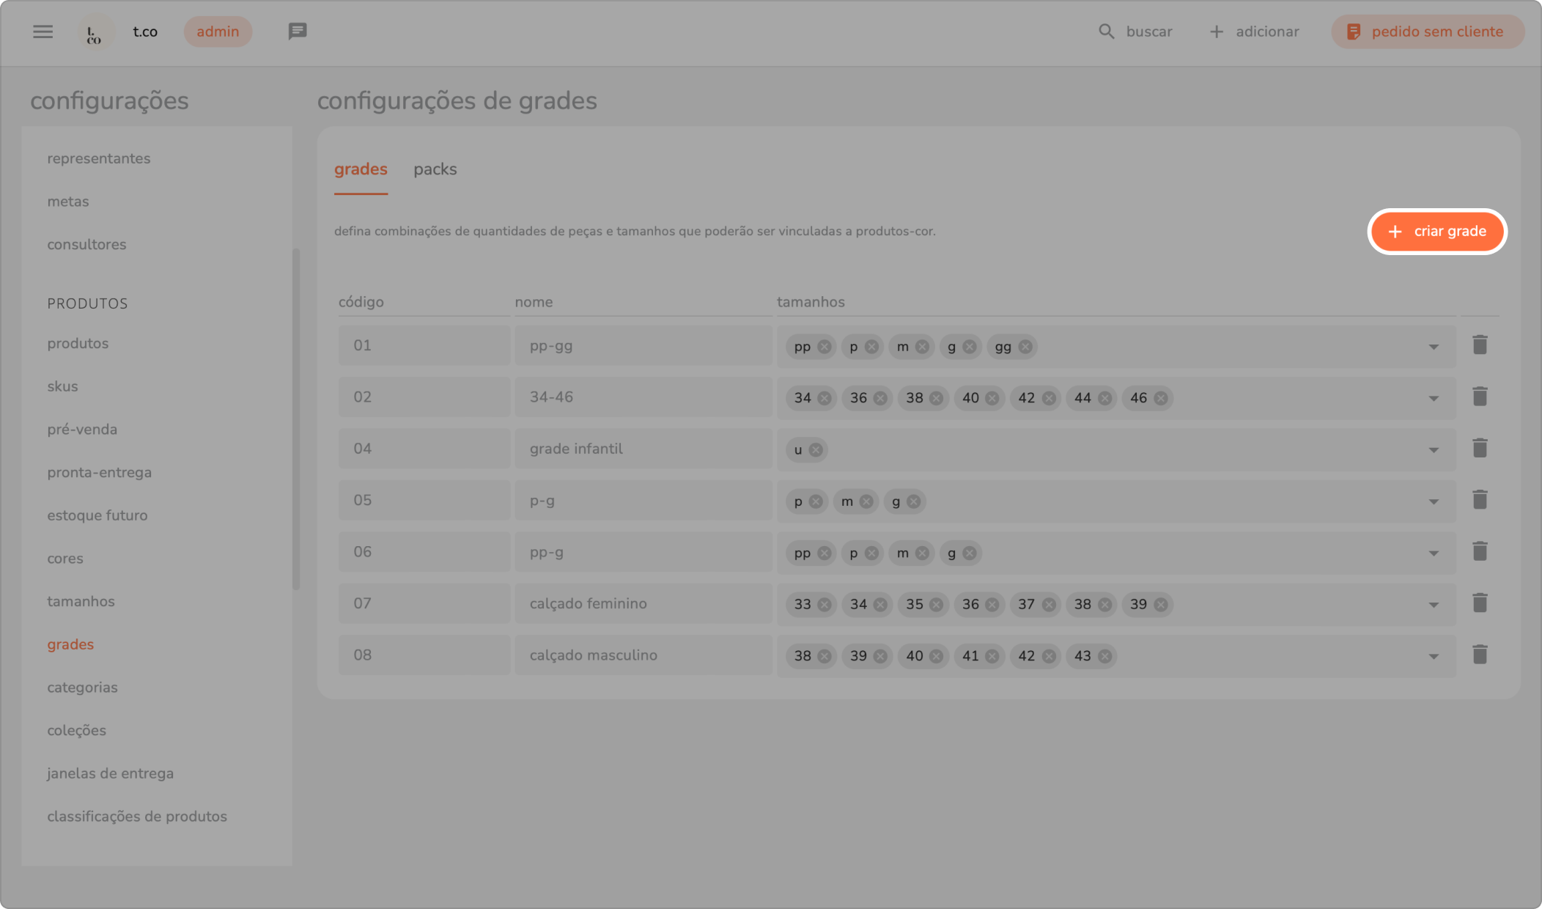The width and height of the screenshot is (1542, 909).
Task: Open tamanhos in the sidebar
Action: tap(81, 601)
